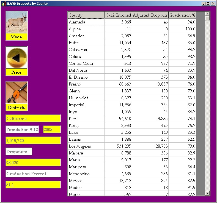Click the California state field

pos(33,119)
